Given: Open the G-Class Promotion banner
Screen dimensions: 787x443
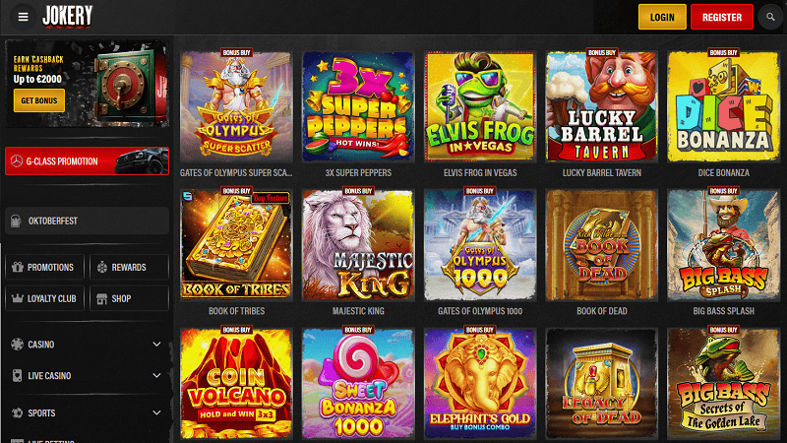Looking at the screenshot, I should coord(87,161).
